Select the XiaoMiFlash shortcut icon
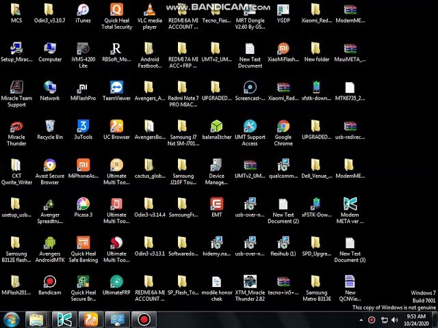The height and width of the screenshot is (328, 438). (283, 53)
